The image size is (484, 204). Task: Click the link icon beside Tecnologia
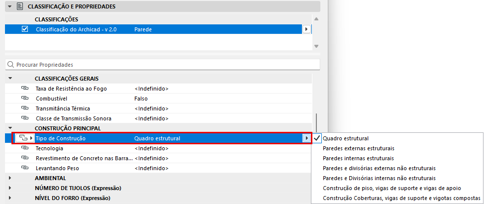pos(25,148)
